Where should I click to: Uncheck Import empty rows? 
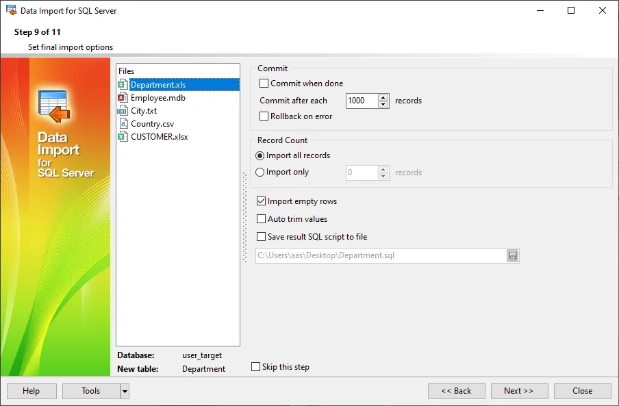pos(261,201)
